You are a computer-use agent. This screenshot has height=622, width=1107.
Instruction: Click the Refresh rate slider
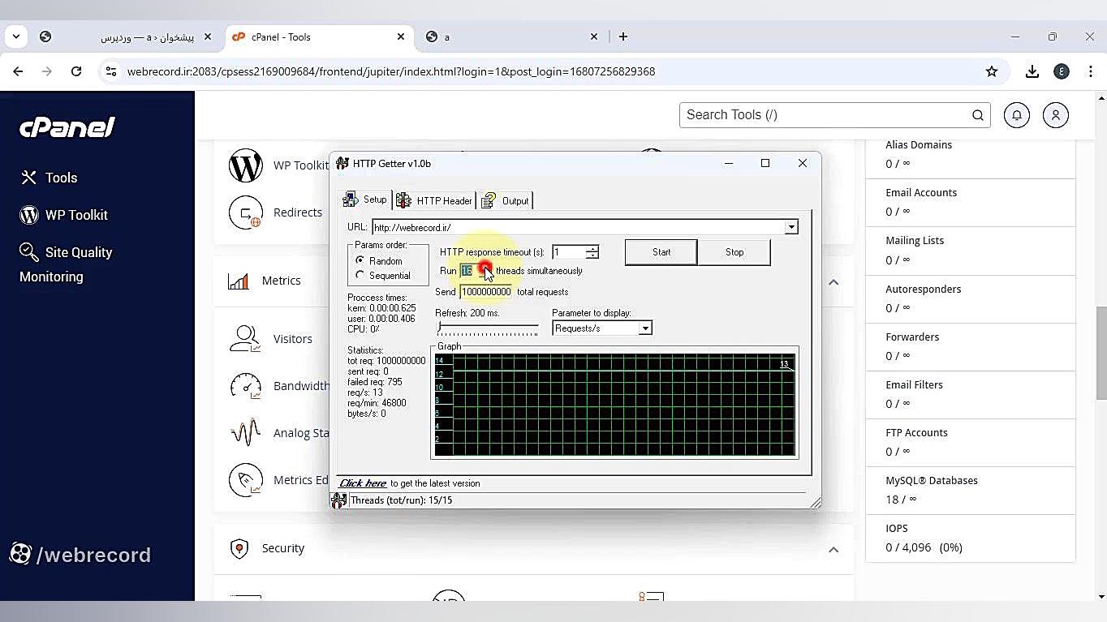tap(488, 328)
